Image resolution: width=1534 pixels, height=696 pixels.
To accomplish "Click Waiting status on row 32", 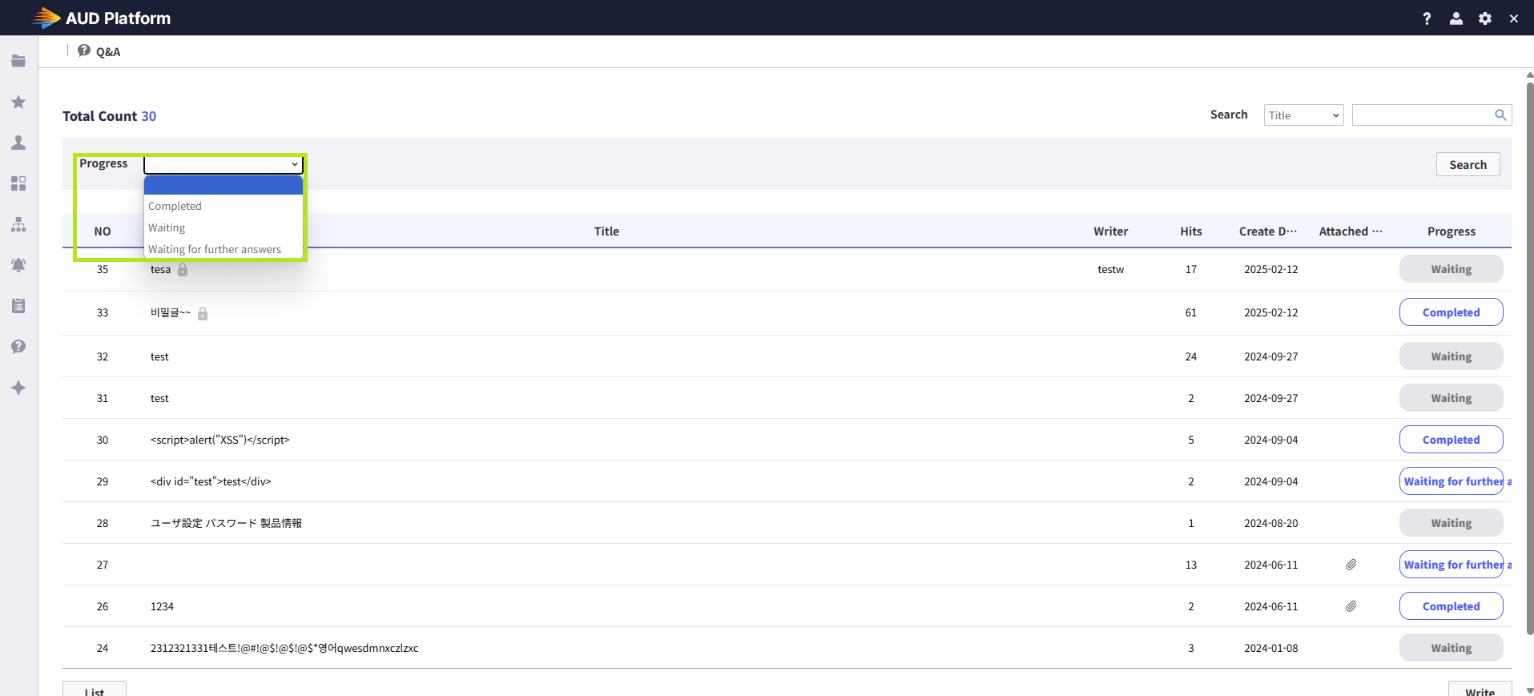I will point(1451,356).
